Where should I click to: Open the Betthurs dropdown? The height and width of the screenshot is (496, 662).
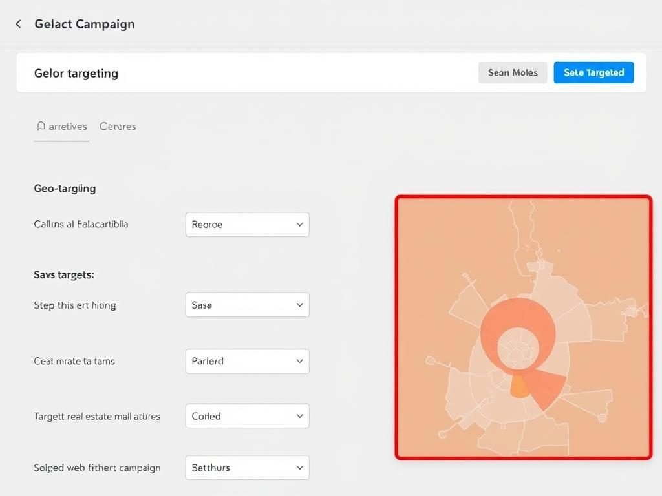[x=248, y=468]
